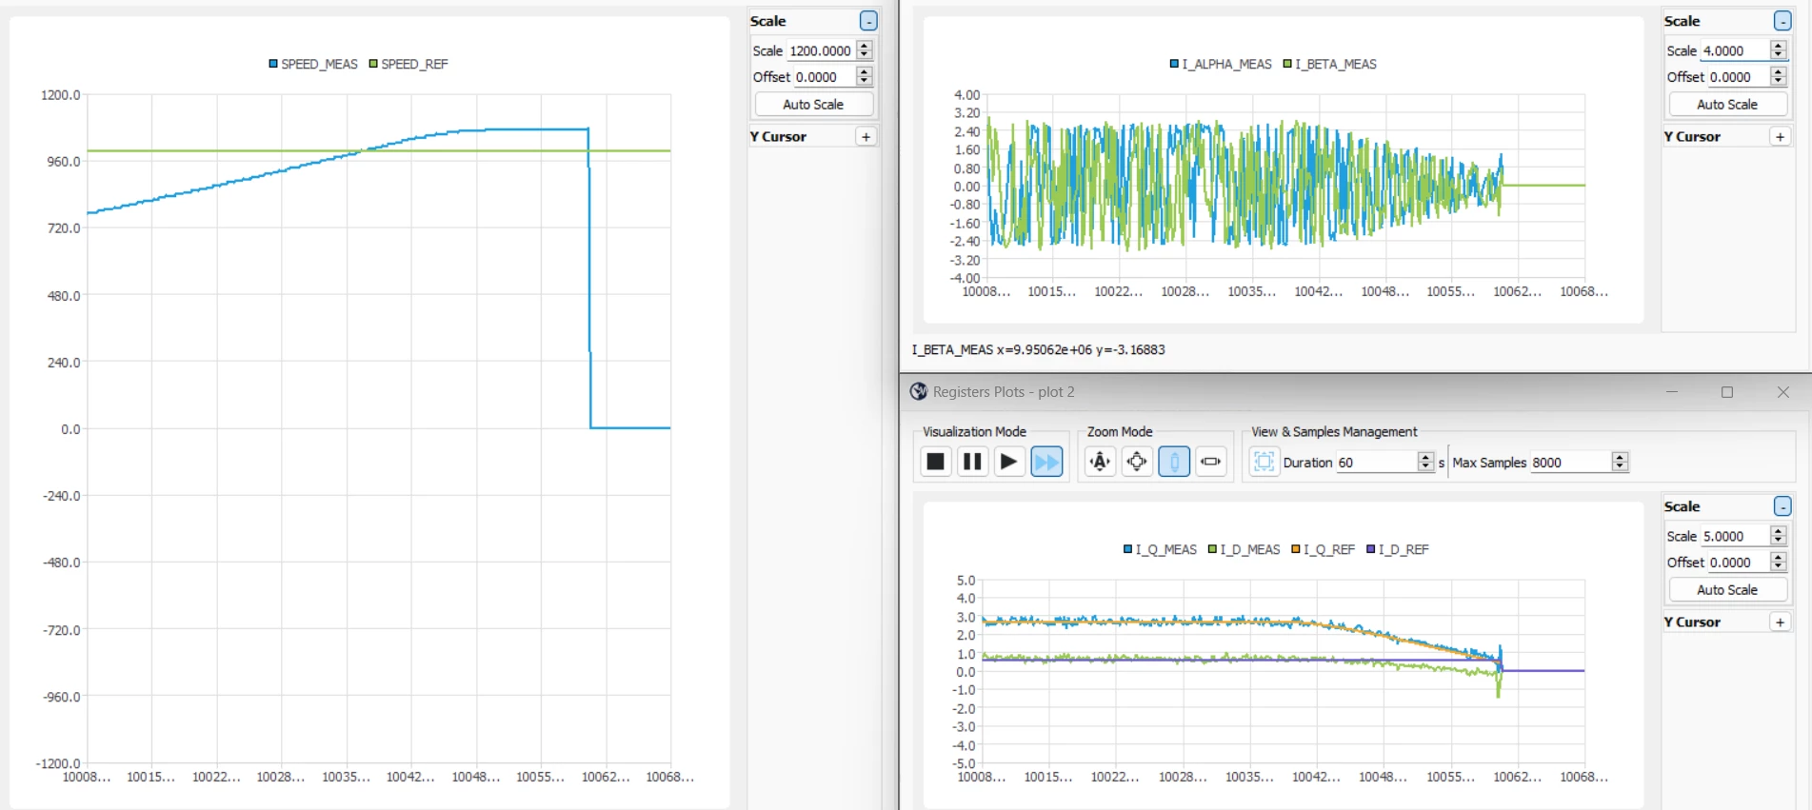The height and width of the screenshot is (810, 1812).
Task: Click the Scale field showing 5.0000
Action: (x=1735, y=536)
